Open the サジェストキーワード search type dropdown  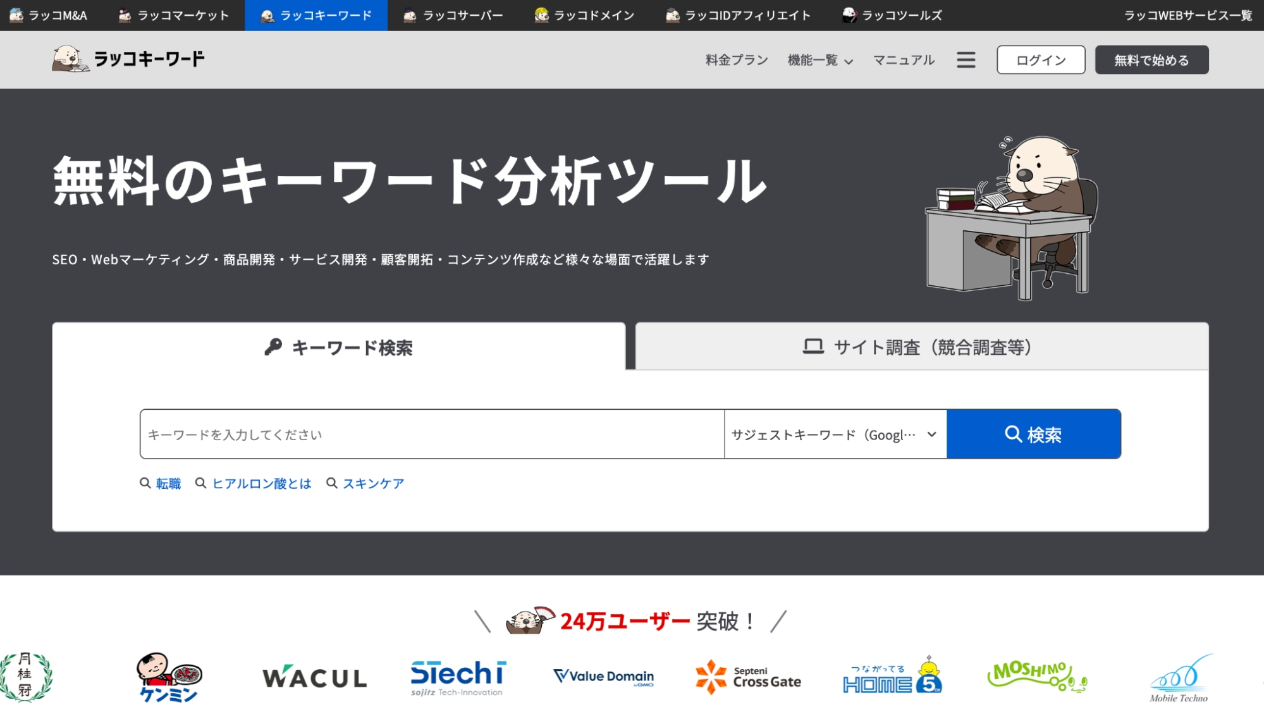tap(835, 434)
